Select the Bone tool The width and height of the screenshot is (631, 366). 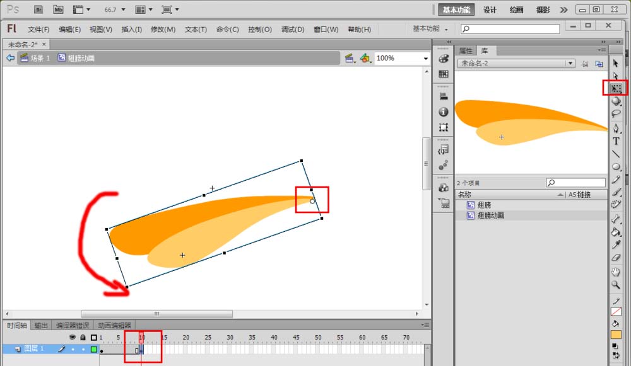pyautogui.click(x=616, y=219)
